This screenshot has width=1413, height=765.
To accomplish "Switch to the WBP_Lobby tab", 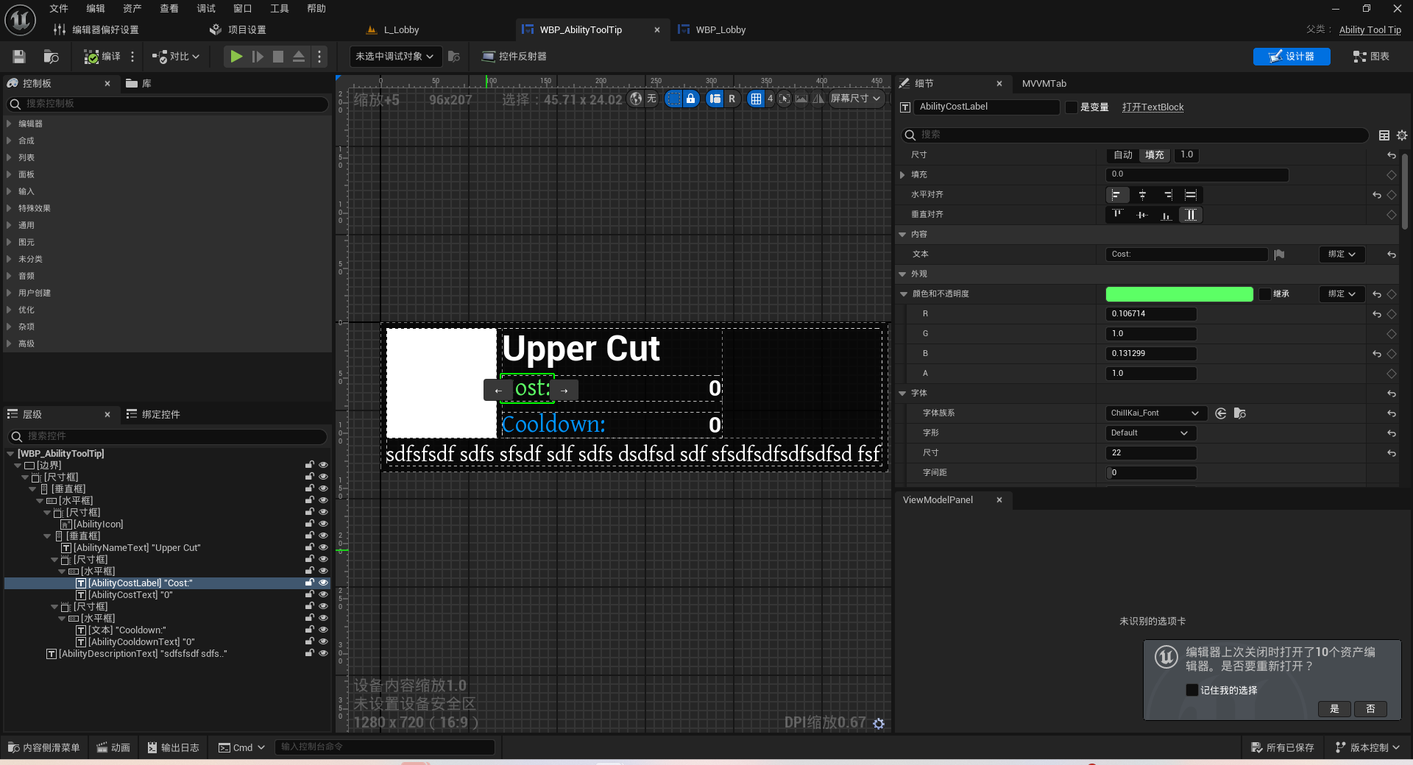I will [x=720, y=30].
